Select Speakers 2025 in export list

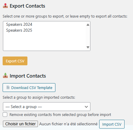(19, 30)
